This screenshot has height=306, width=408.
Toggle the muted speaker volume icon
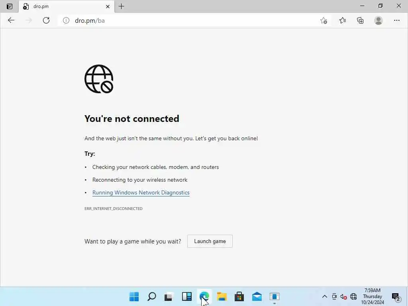point(344,296)
